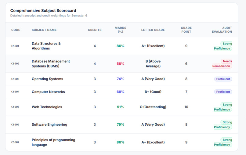Screen dimensions: 246x155
Task: Click Proficient badge for Computer Networks
Action: 223,92
